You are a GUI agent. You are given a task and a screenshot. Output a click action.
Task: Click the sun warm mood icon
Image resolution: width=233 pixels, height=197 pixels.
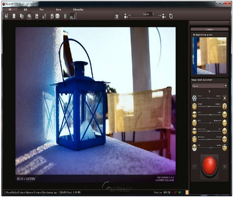(x=225, y=98)
